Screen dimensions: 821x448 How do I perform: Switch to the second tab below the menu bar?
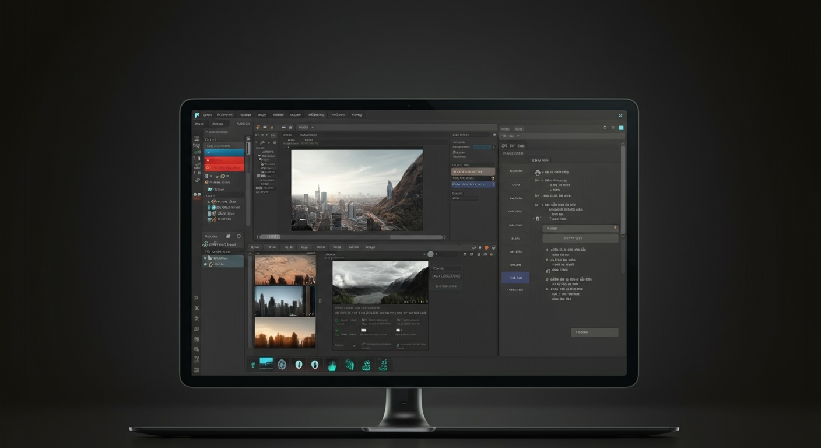(217, 124)
